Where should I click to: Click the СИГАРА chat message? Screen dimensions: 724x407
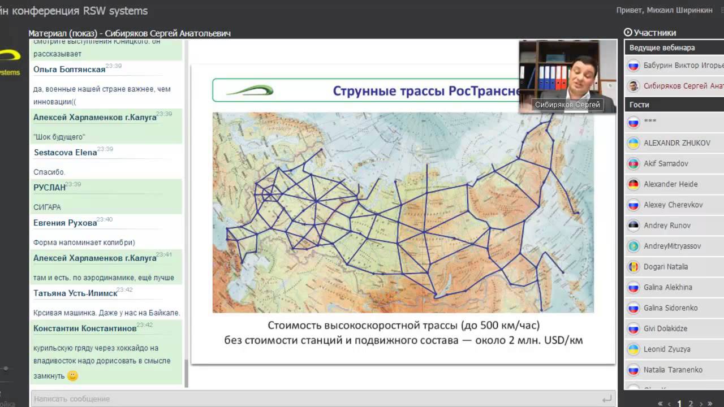47,207
